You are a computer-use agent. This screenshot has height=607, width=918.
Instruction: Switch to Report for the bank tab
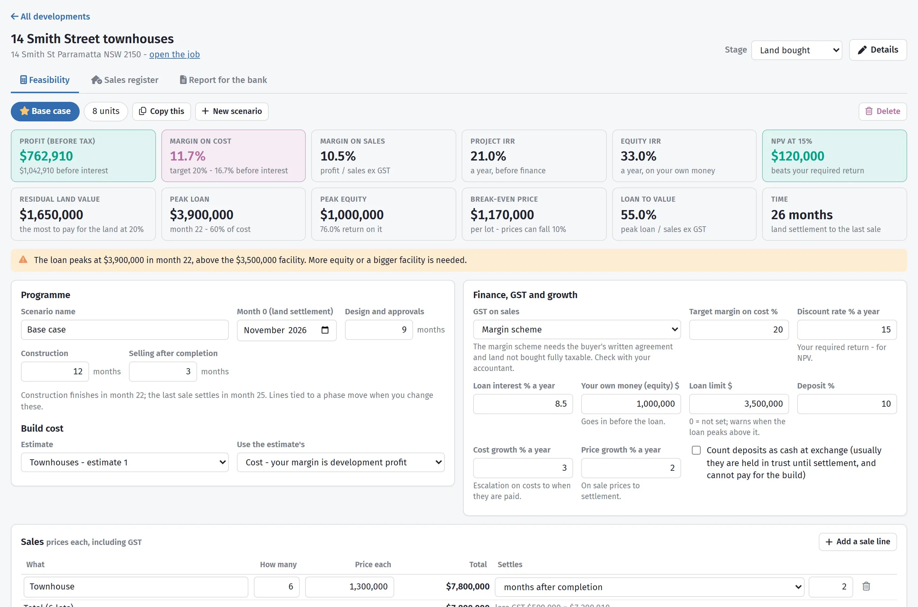point(223,80)
